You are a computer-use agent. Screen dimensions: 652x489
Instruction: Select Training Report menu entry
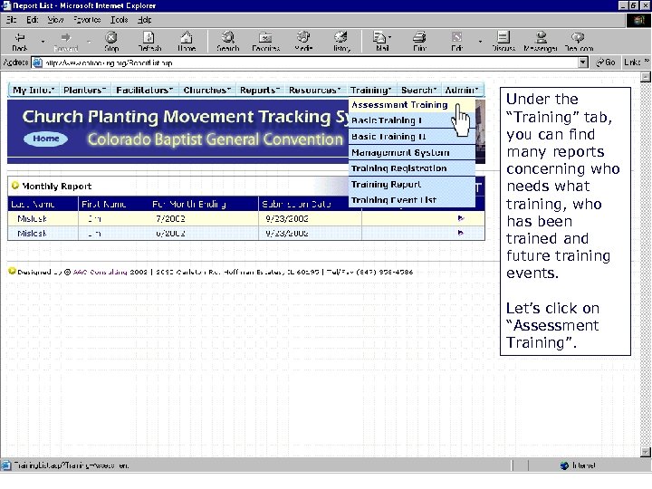tap(412, 184)
